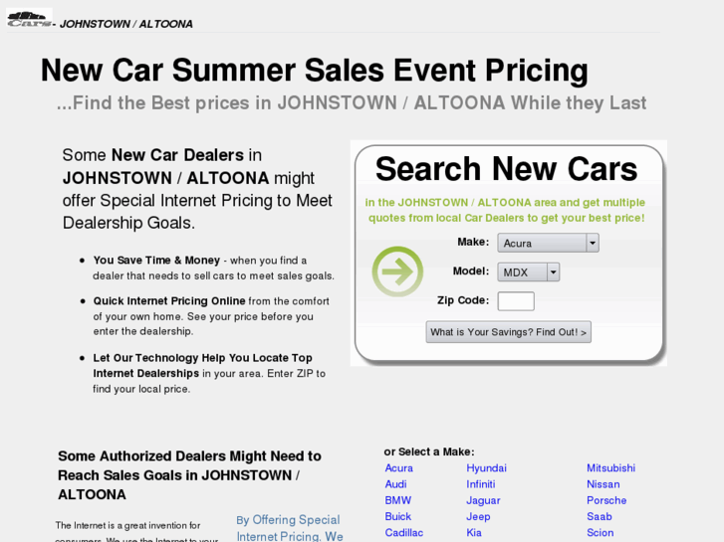Image resolution: width=724 pixels, height=542 pixels.
Task: Select the Buick make link
Action: coord(398,516)
